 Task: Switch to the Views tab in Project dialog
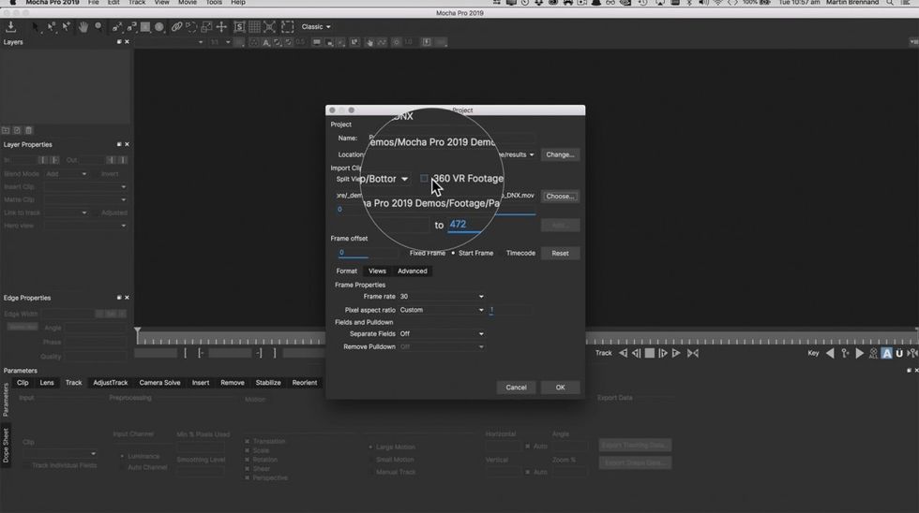pos(377,271)
